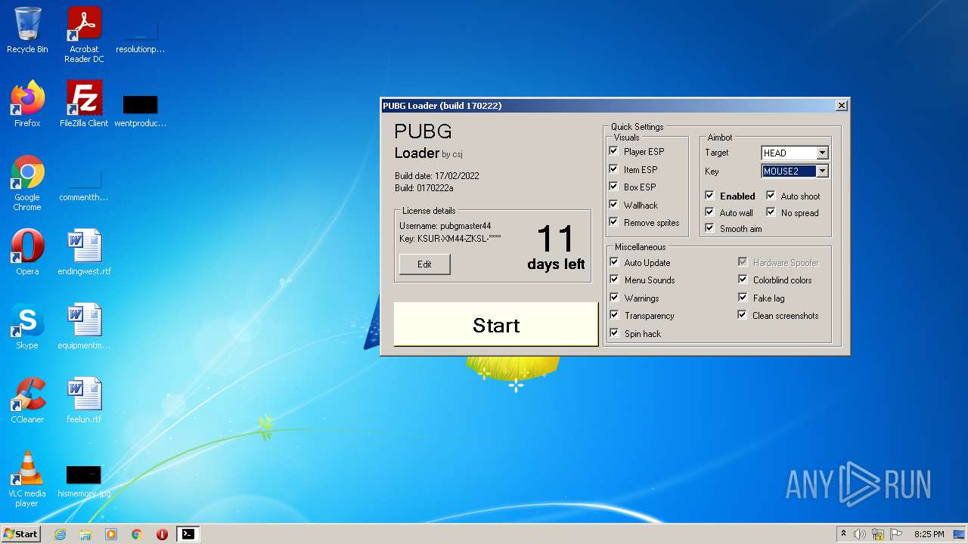Open Windows Media Player taskbar icon
The height and width of the screenshot is (544, 968).
point(111,534)
